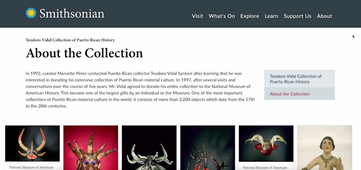Select Explore in the navigation bar

tap(250, 16)
